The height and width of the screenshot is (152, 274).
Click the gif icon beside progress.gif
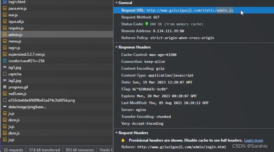point(5,87)
